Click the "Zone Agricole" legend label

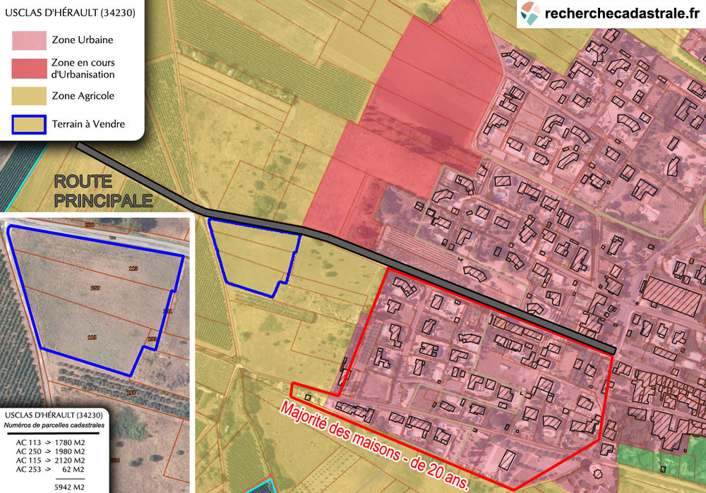pos(83,96)
